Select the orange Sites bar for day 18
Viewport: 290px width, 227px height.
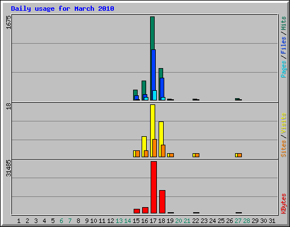tap(163, 151)
